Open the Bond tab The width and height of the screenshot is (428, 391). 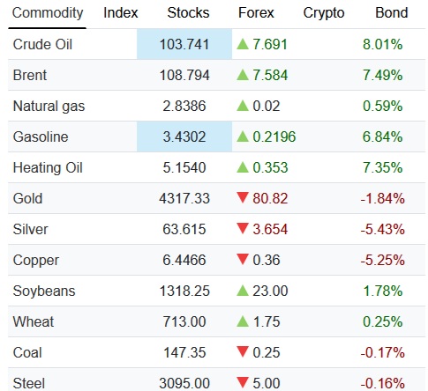click(x=392, y=13)
